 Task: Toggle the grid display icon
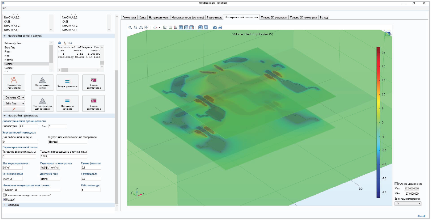coord(181,27)
